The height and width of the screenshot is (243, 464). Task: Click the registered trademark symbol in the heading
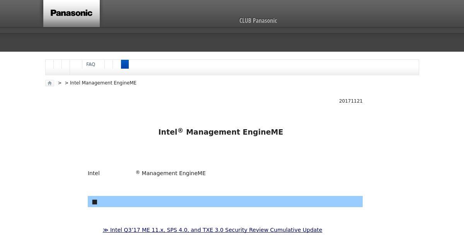point(180,130)
